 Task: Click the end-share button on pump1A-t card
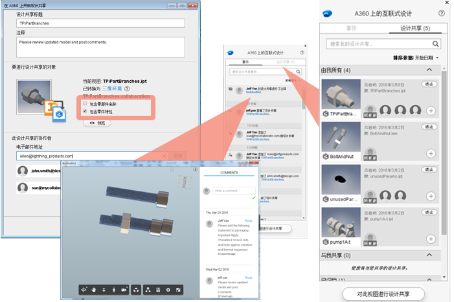[429, 212]
